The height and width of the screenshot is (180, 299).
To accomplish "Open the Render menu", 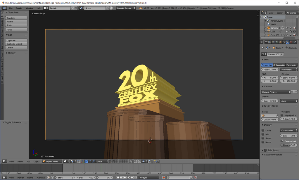I will click(19, 8).
